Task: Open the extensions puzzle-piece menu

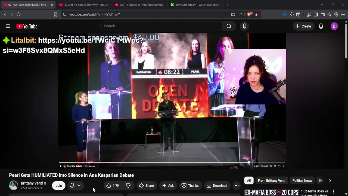Action: pos(291,14)
